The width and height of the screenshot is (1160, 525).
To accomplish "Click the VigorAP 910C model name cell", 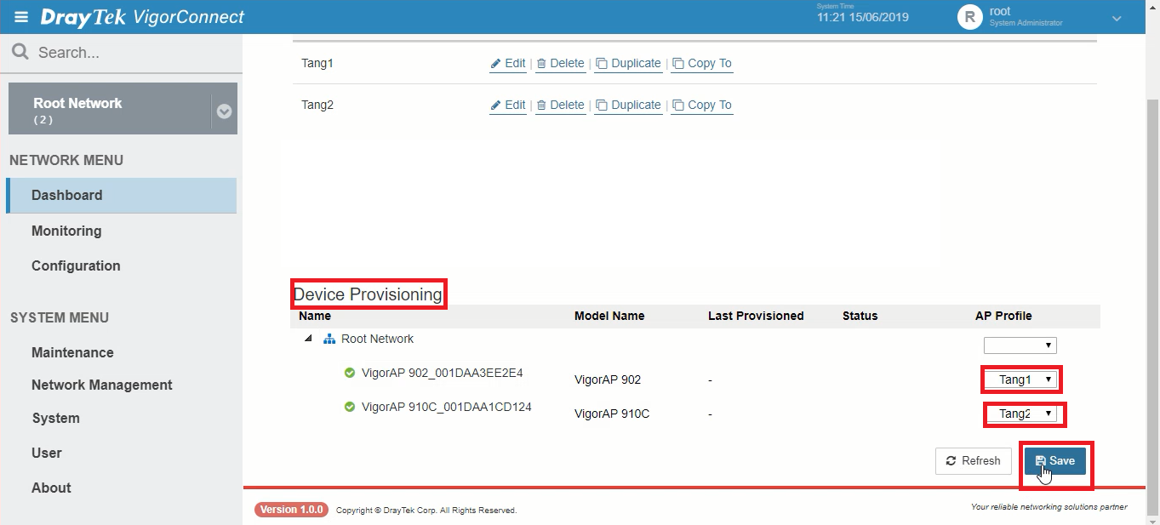I will click(x=612, y=414).
